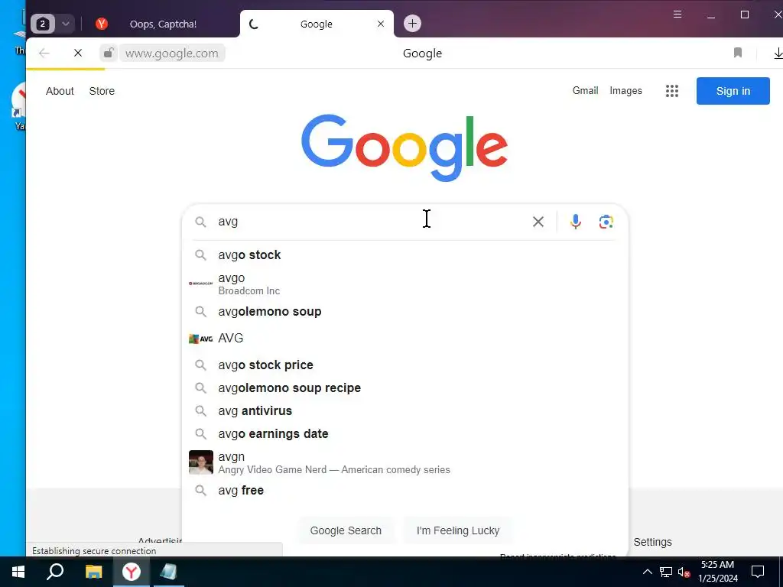Screen dimensions: 783x587
Task: Click the AVG logo icon
Action: click(x=201, y=339)
